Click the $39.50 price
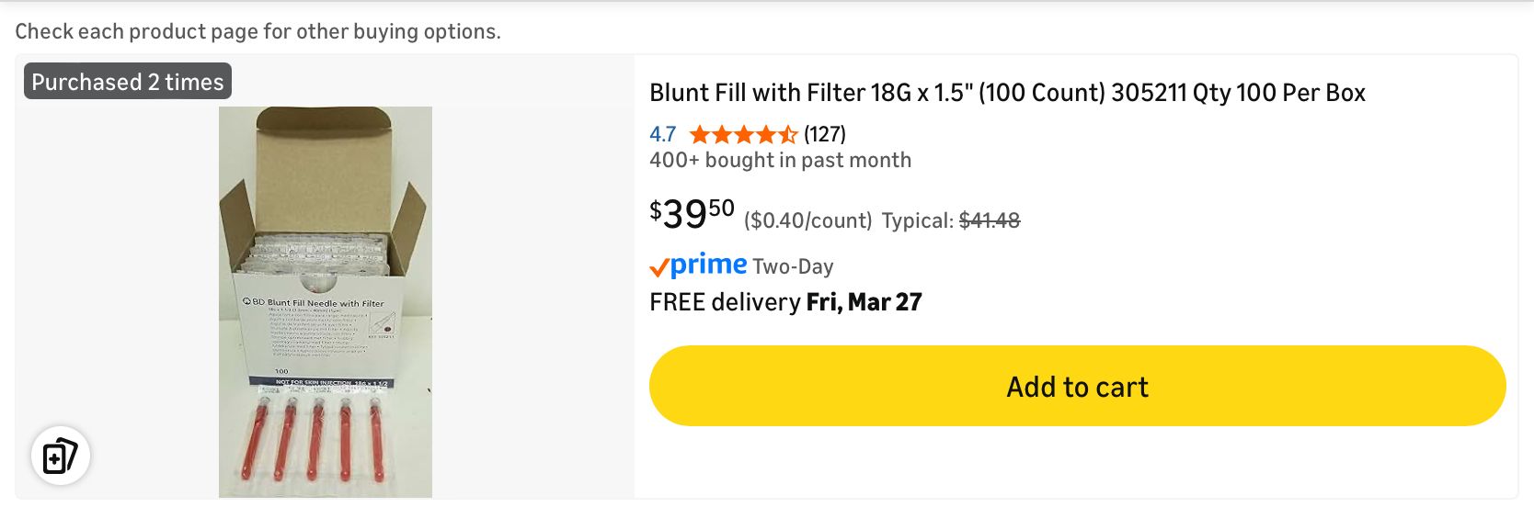Viewport: 1534px width, 507px height. (692, 213)
